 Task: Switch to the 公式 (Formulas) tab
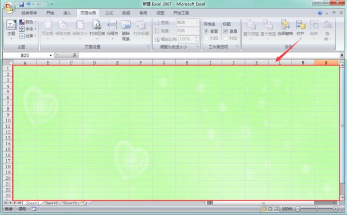(109, 13)
